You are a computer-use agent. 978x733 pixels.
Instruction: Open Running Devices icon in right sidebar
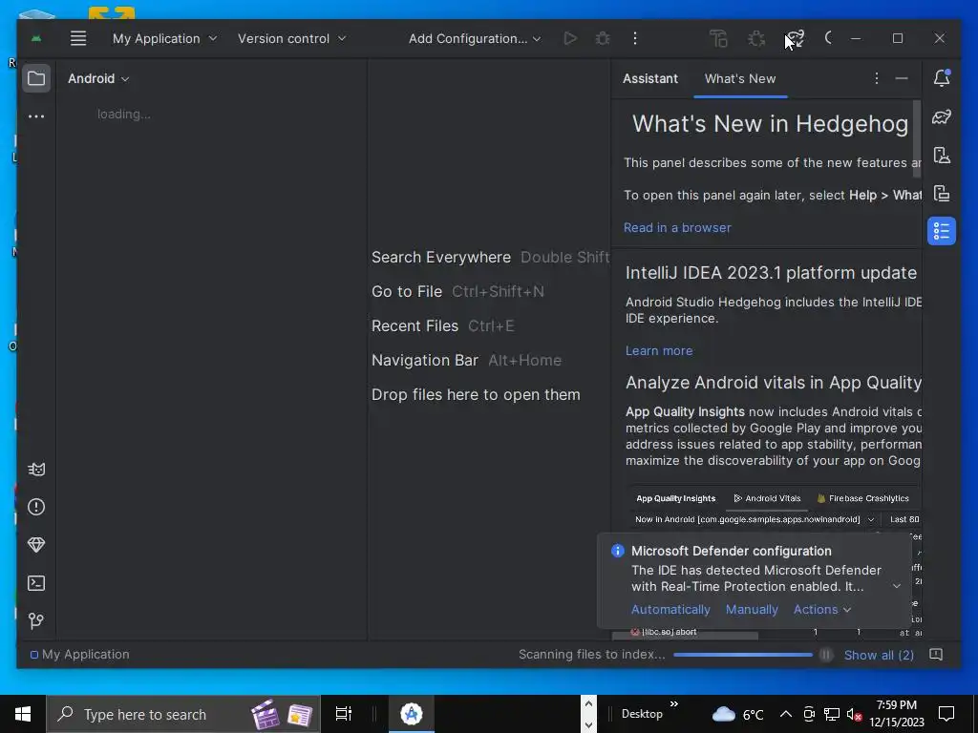(x=942, y=193)
